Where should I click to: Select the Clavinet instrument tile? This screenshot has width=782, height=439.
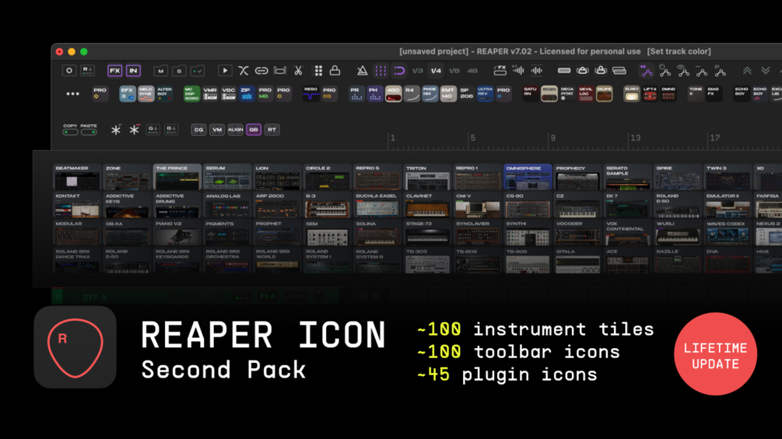pos(427,204)
